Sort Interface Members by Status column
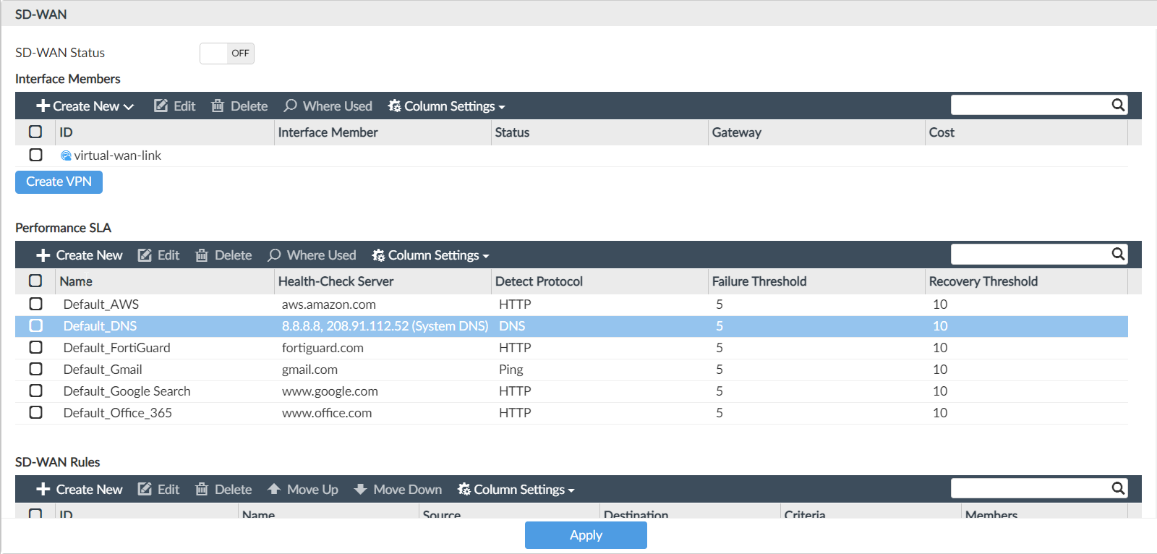Image resolution: width=1157 pixels, height=554 pixels. [512, 132]
